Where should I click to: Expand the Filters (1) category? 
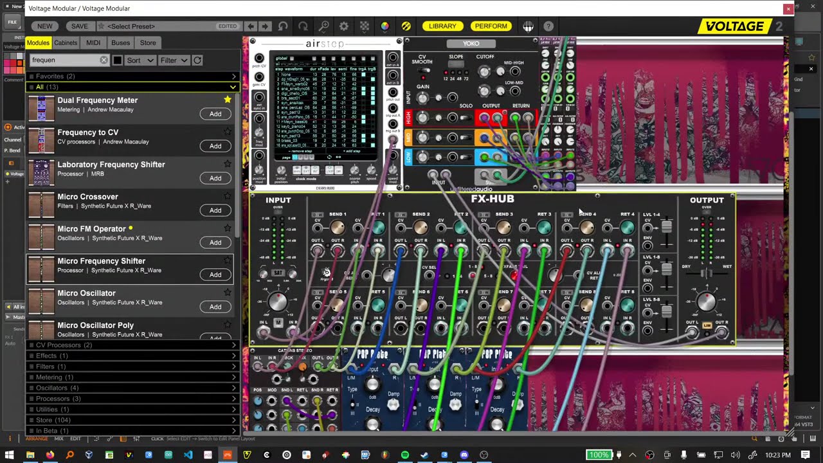[132, 367]
